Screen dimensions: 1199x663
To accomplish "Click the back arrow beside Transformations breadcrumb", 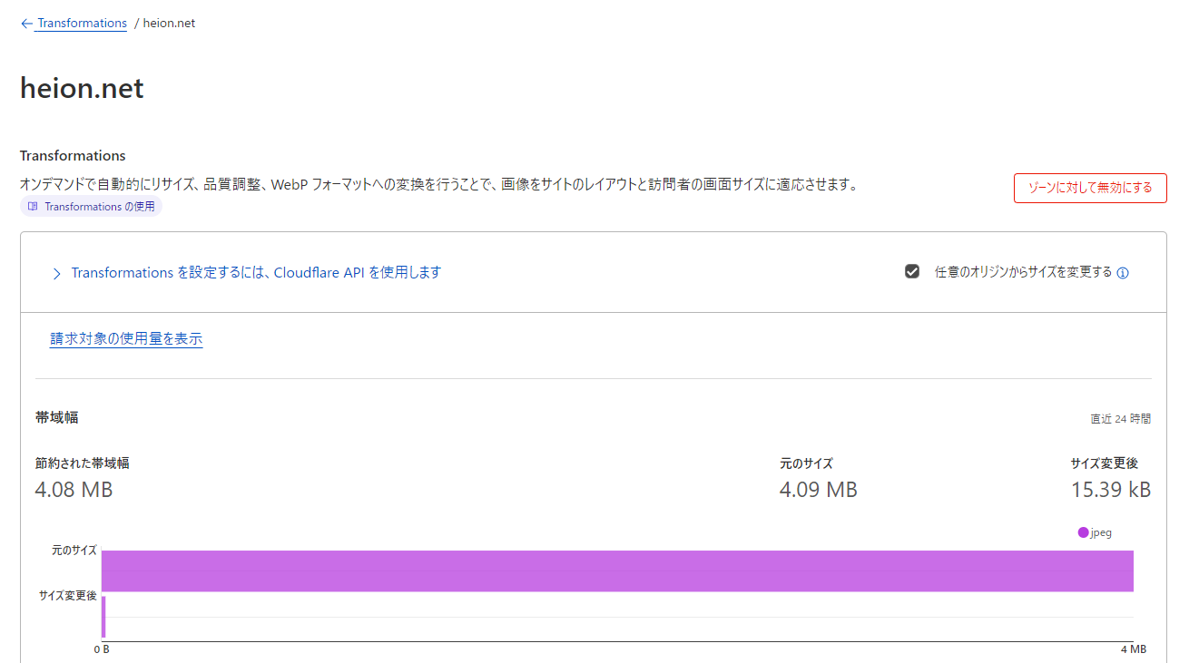I will [x=26, y=24].
